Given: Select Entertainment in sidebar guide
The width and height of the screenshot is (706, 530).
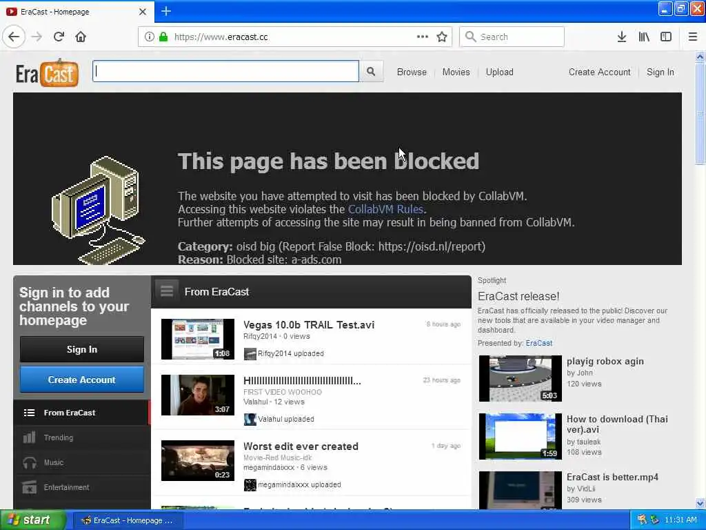Looking at the screenshot, I should (81, 487).
